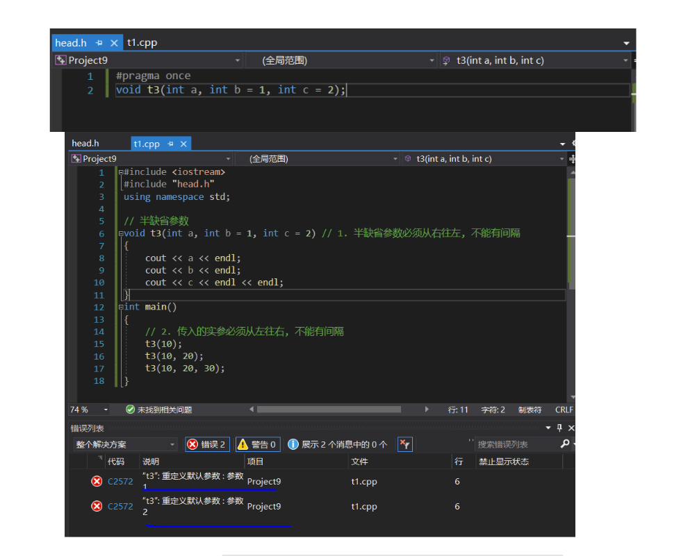Toggle the 错误 2 filter button
The image size is (697, 556).
click(207, 444)
